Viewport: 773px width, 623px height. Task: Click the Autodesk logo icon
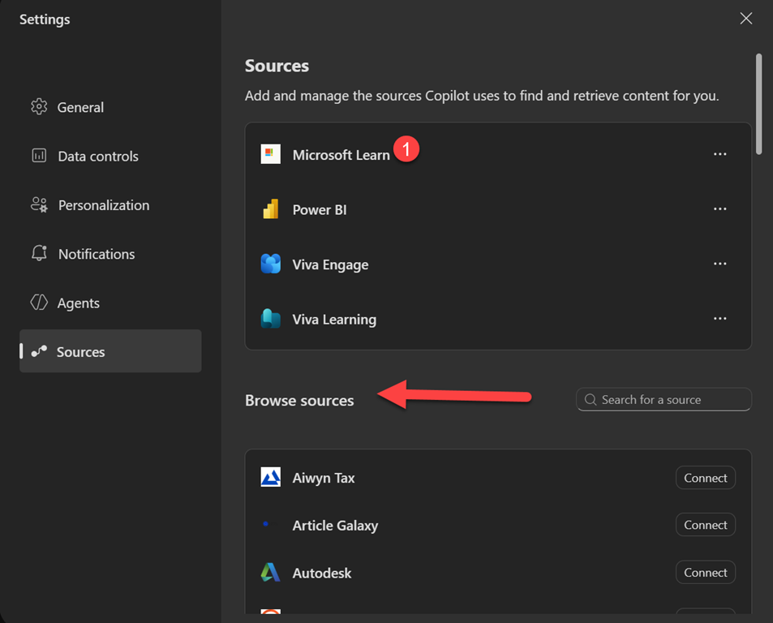pyautogui.click(x=271, y=572)
